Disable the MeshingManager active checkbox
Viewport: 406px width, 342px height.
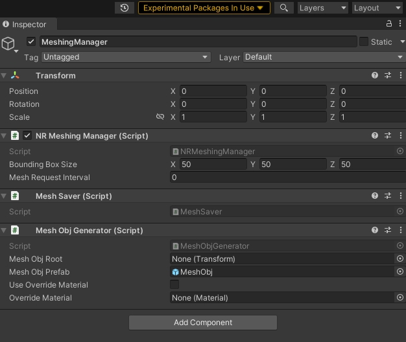(x=31, y=41)
